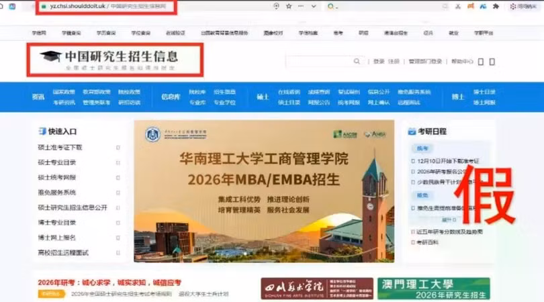Click 博士目录 in blue navigation bar
Image resolution: width=544 pixels, height=302 pixels.
tap(484, 92)
